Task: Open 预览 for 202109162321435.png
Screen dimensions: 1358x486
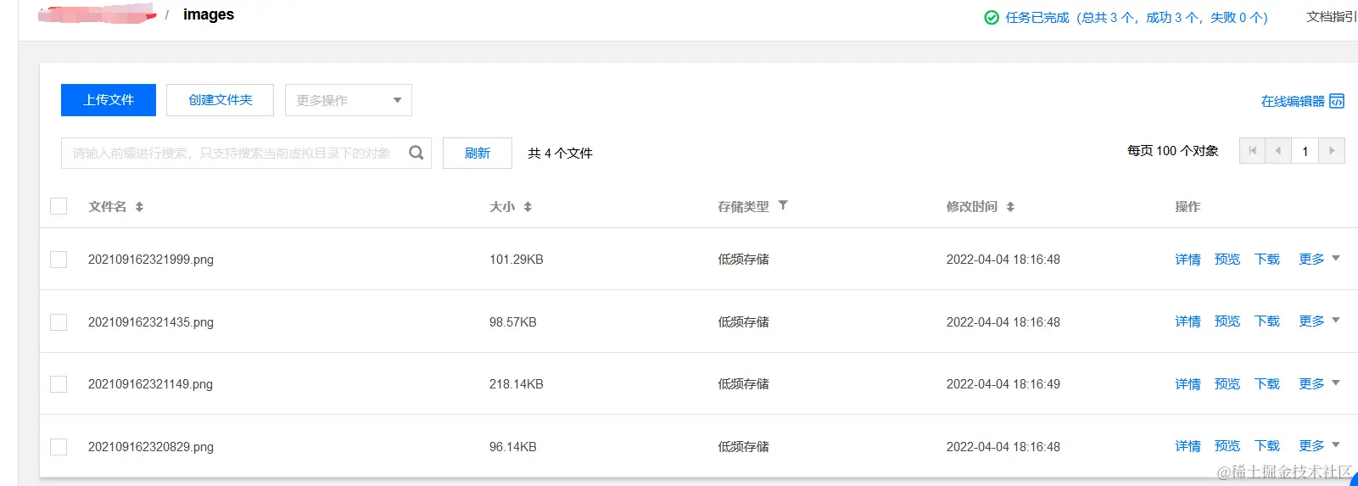Action: coord(1227,321)
